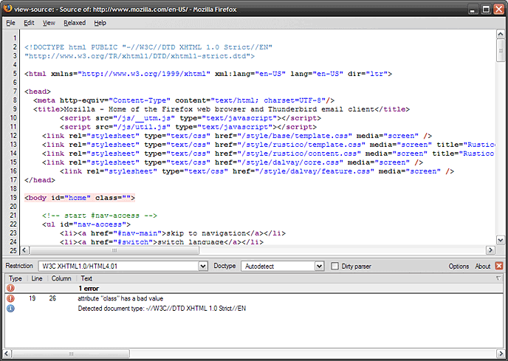Sort results by Column header

tap(61, 278)
